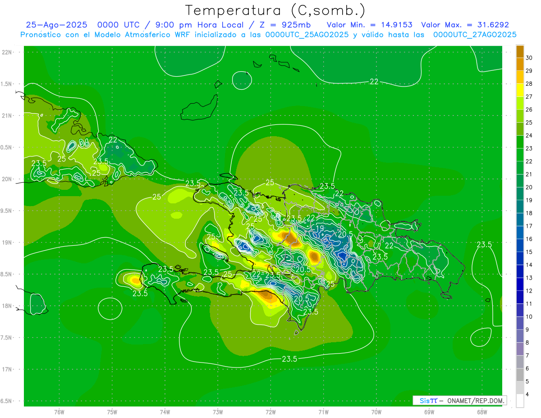Viewport: 541px width, 418px height.
Task: Click the '73W' longitude axis label
Action: [x=218, y=412]
